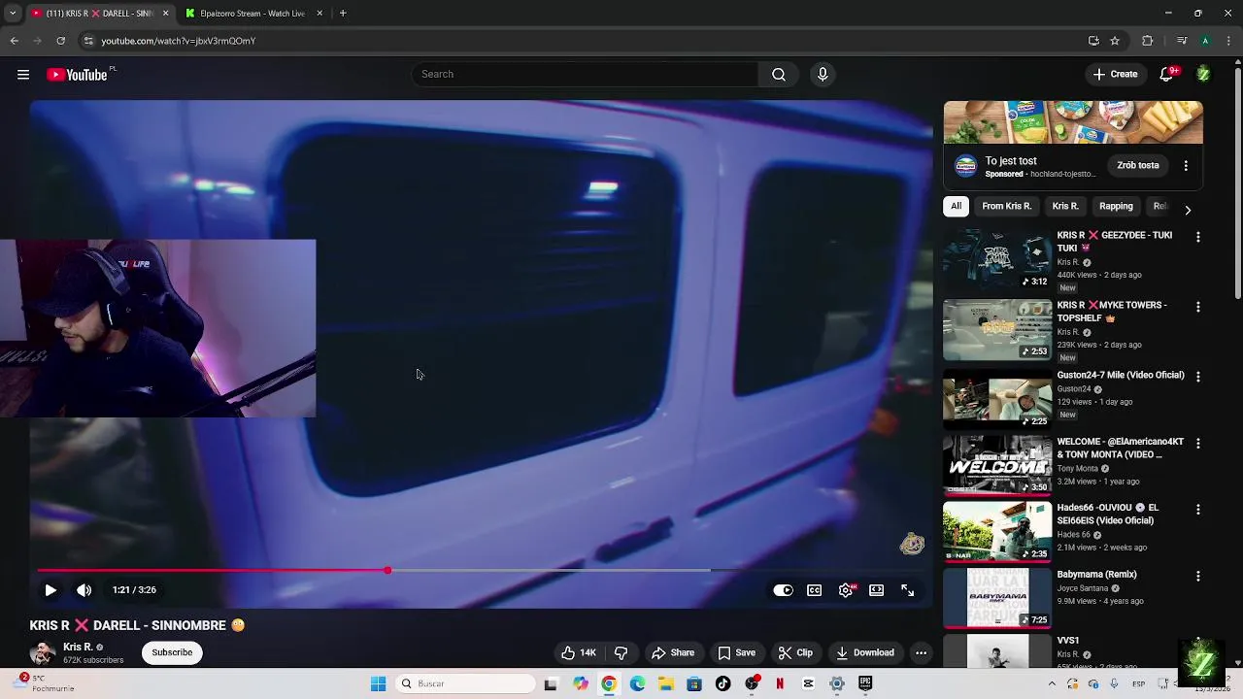The height and width of the screenshot is (699, 1243).
Task: Toggle closed captions (CC) on the video
Action: click(815, 590)
